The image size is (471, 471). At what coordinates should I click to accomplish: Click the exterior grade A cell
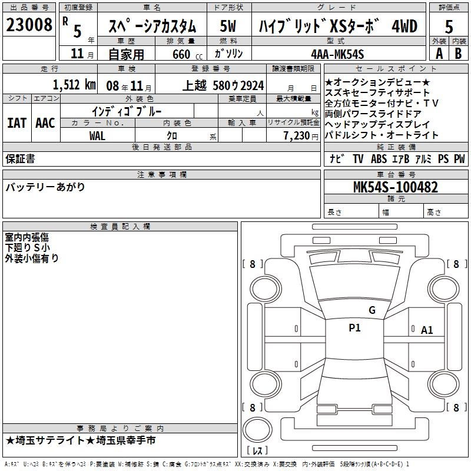pyautogui.click(x=439, y=54)
